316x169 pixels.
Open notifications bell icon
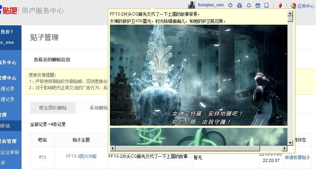249,5
